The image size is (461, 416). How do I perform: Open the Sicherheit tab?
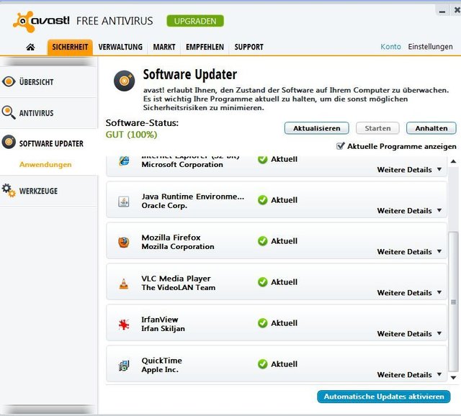pos(70,47)
